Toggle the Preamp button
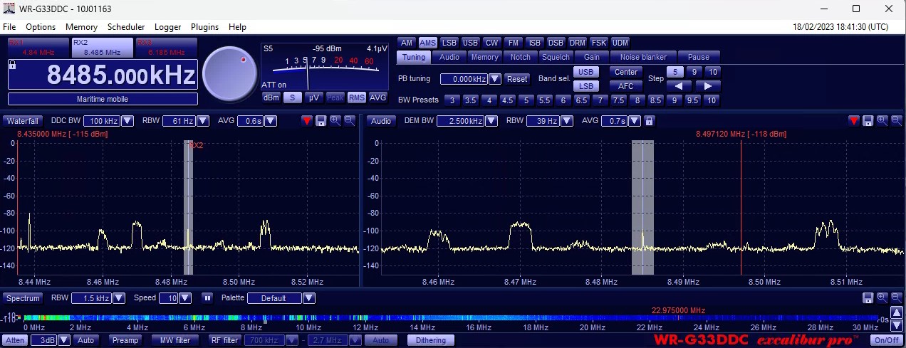Viewport: 906px width, 348px height. 125,340
